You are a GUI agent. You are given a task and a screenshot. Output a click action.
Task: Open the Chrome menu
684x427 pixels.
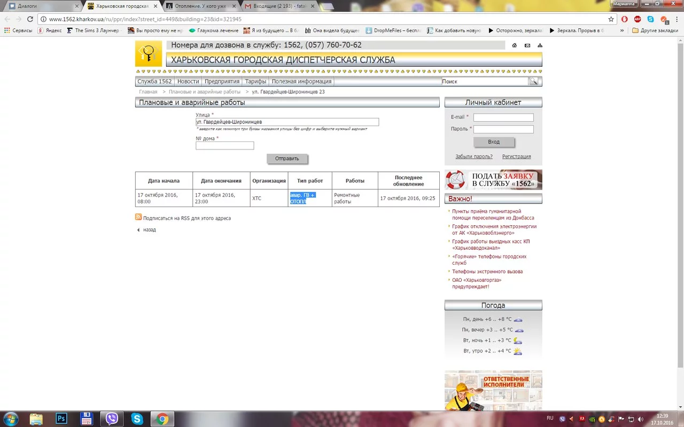pos(677,19)
